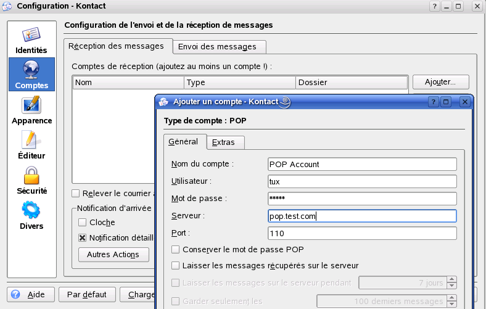
Task: Select the Comptes section icon
Action: point(31,75)
